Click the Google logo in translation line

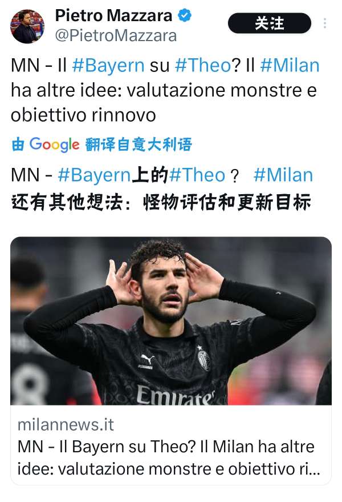(x=54, y=144)
